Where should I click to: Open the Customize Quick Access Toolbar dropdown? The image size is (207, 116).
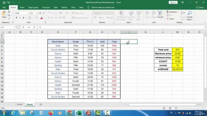19,3
